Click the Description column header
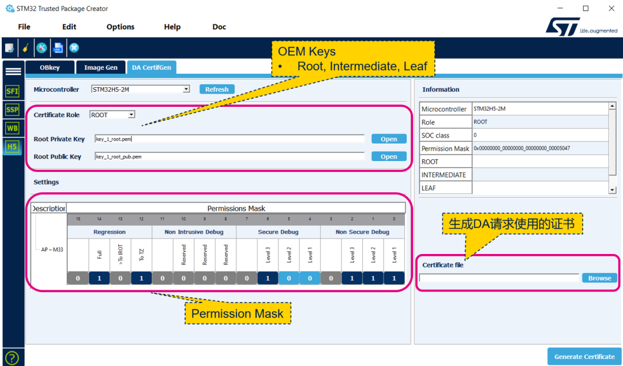This screenshot has height=366, width=623. (x=49, y=208)
